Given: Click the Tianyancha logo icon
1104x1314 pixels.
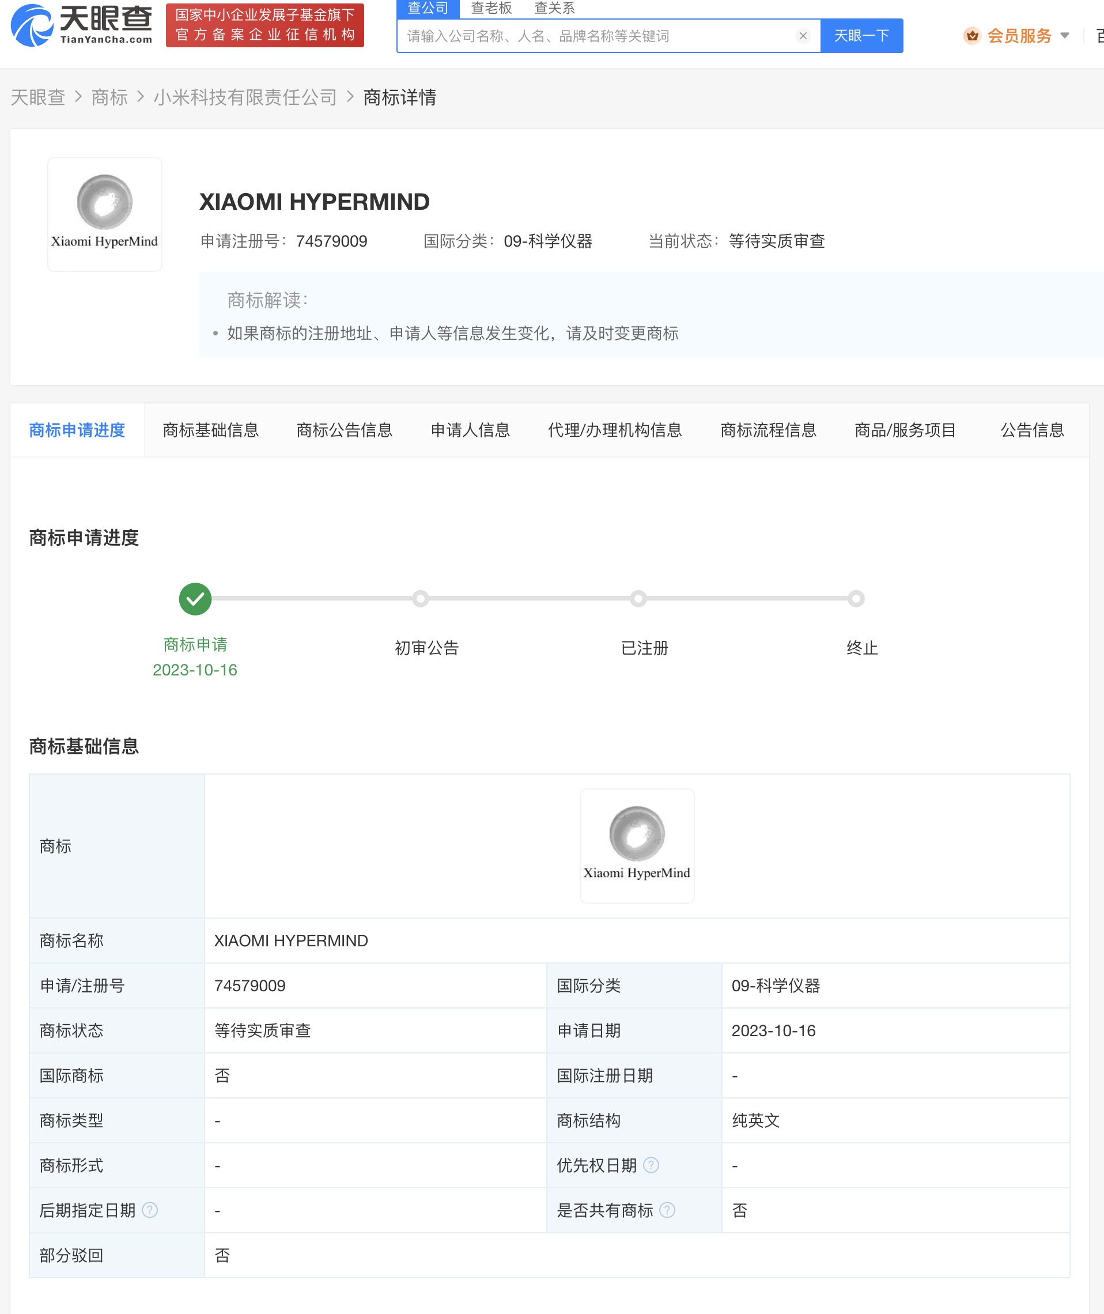Looking at the screenshot, I should [30, 25].
